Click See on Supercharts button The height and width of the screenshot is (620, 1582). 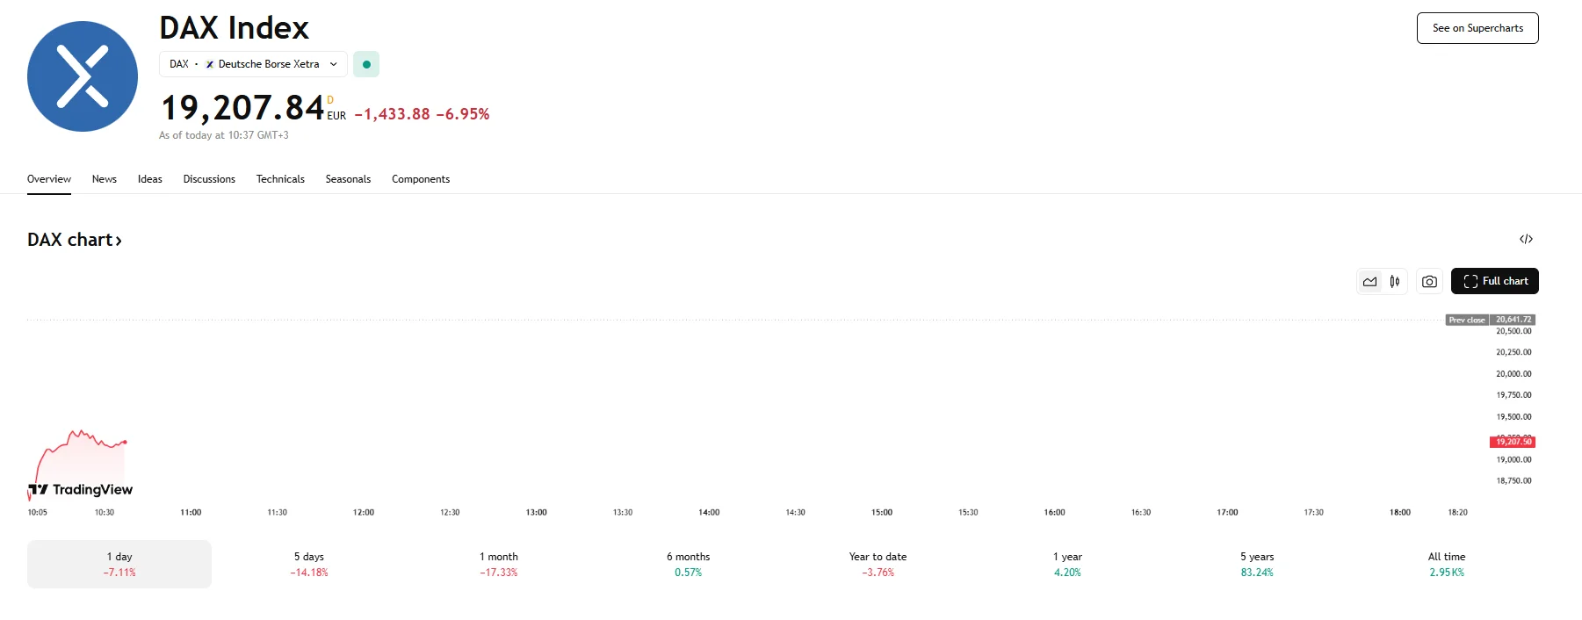click(x=1477, y=28)
